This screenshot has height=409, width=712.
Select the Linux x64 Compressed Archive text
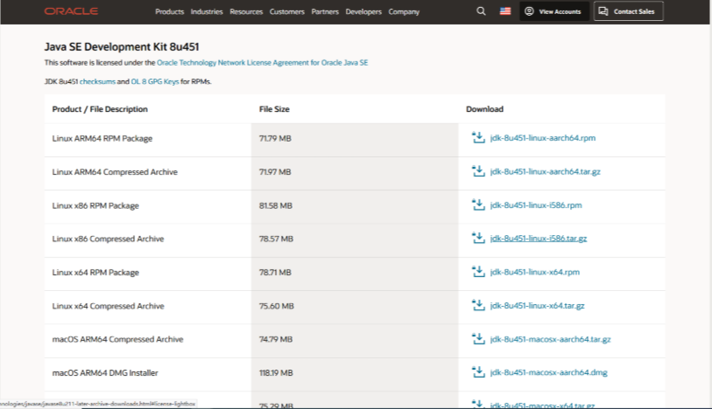click(108, 306)
